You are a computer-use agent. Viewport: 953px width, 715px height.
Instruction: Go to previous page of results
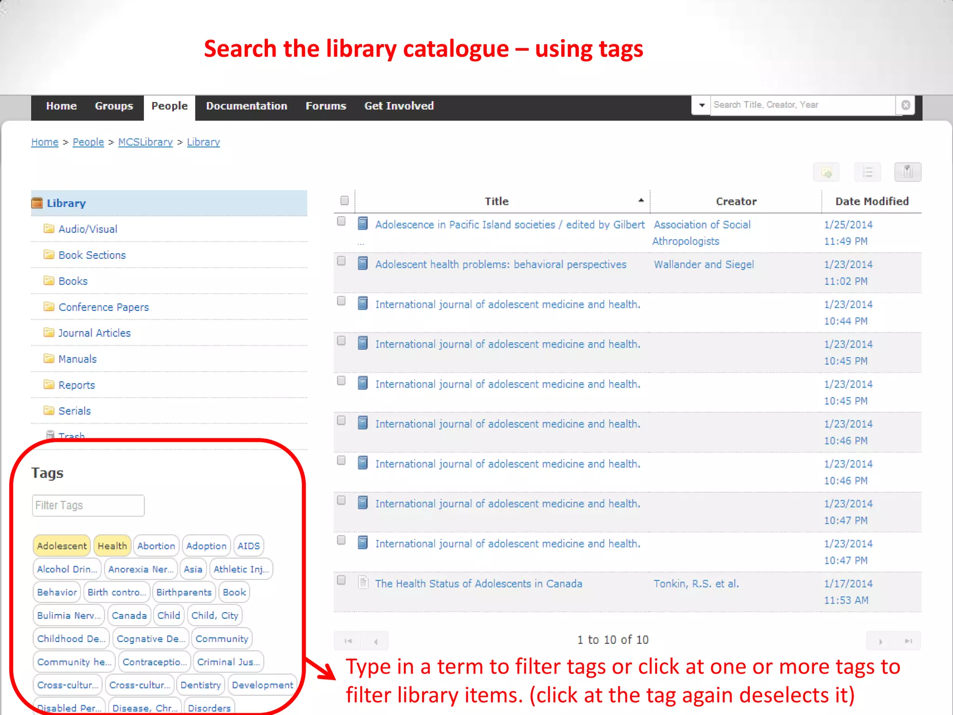[x=376, y=641]
